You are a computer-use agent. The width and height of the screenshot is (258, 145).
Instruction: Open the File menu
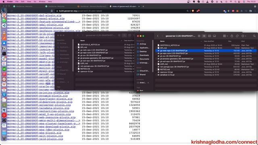[17, 2]
